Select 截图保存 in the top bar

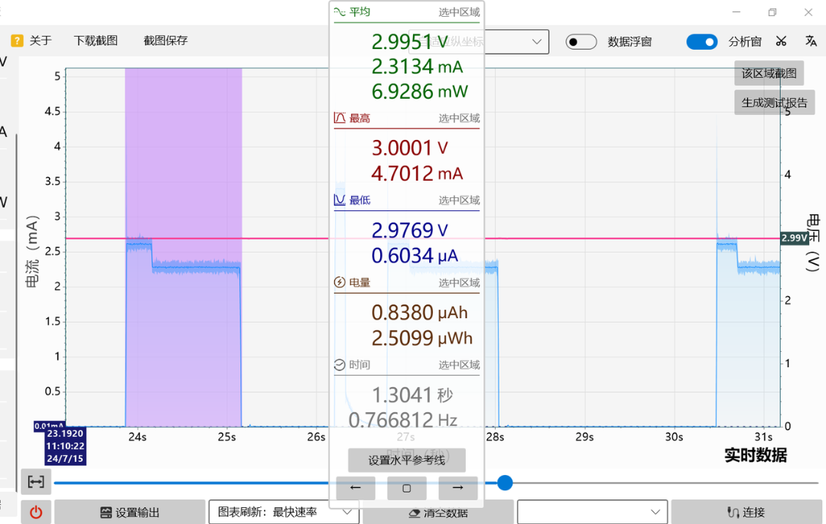tap(165, 41)
